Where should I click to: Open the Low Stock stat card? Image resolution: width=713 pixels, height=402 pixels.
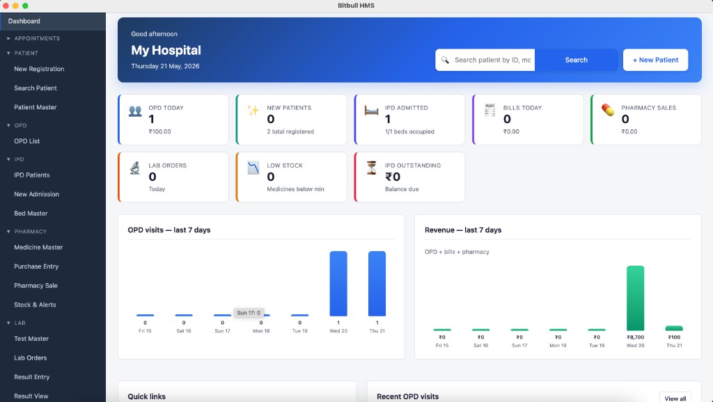click(x=292, y=177)
